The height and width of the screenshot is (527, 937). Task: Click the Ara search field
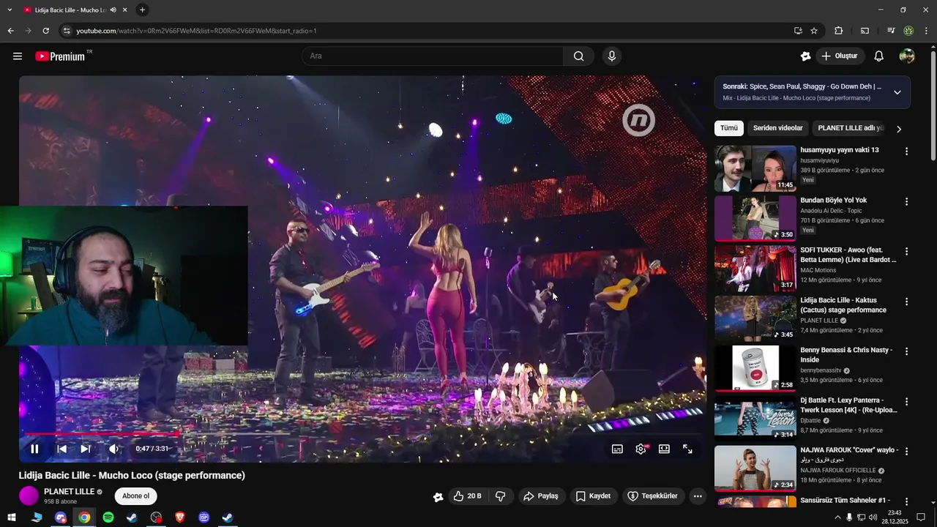click(x=433, y=56)
